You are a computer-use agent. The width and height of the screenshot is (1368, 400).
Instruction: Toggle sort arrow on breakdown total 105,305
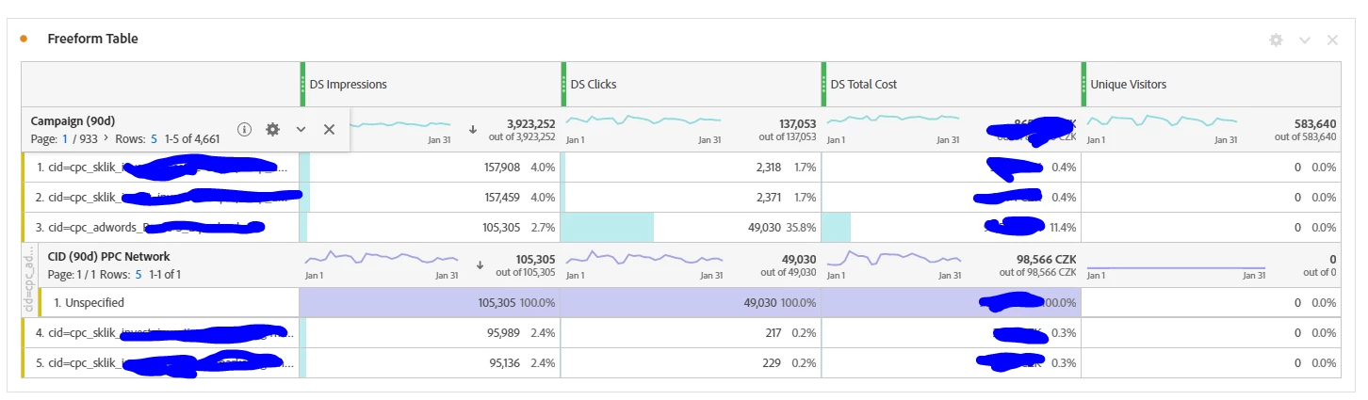[480, 264]
